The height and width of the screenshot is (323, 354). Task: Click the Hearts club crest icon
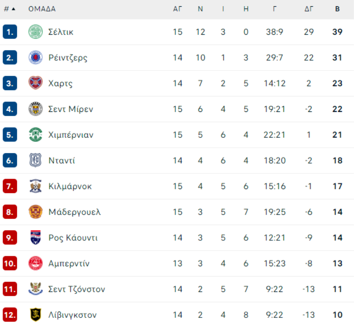(x=36, y=83)
